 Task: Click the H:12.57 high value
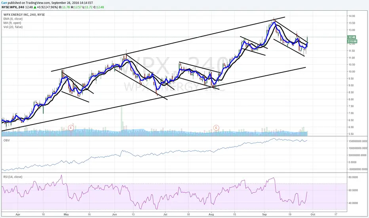point(76,7)
